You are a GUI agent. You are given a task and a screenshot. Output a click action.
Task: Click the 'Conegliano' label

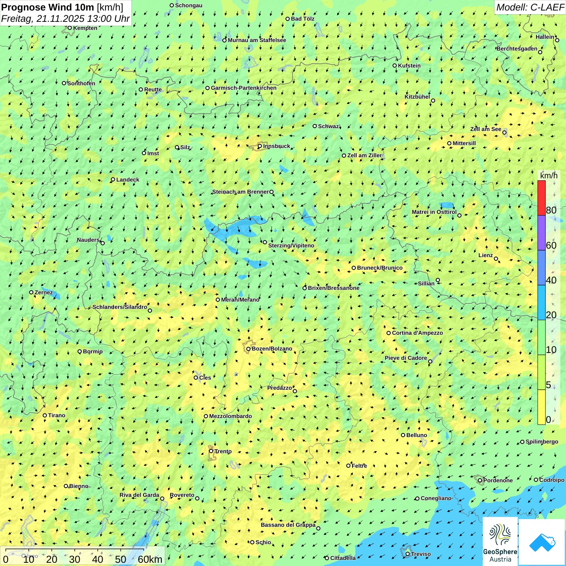436,498
